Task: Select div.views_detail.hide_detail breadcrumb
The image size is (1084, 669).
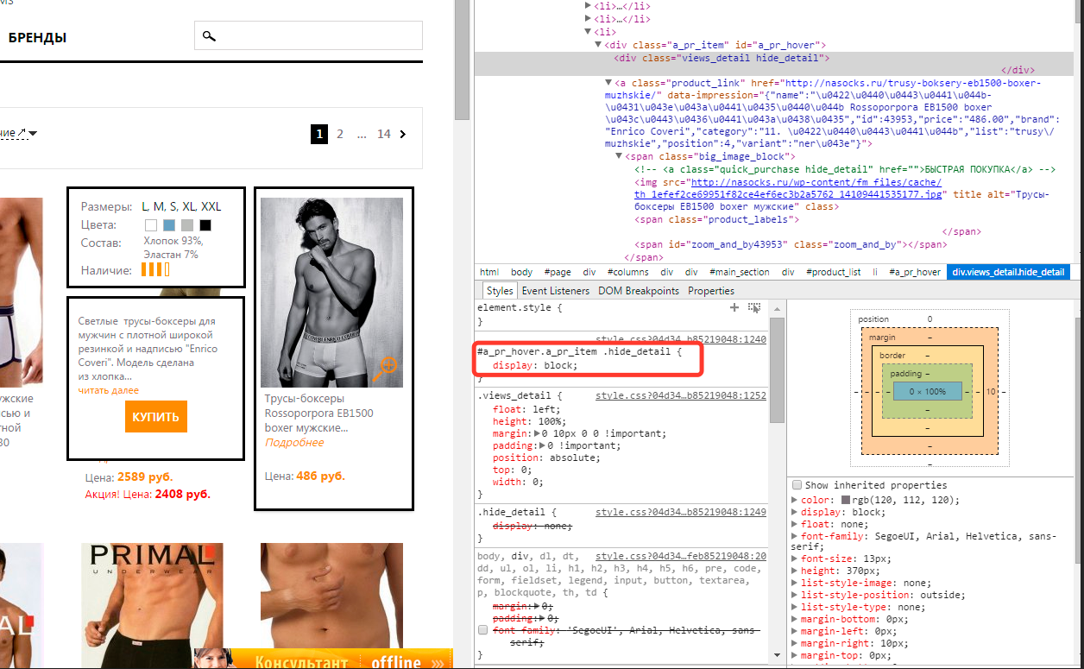Action: [1008, 272]
